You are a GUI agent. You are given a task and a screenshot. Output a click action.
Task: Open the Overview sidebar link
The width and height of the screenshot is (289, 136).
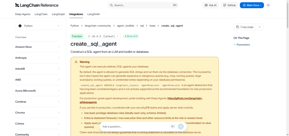click(21, 37)
